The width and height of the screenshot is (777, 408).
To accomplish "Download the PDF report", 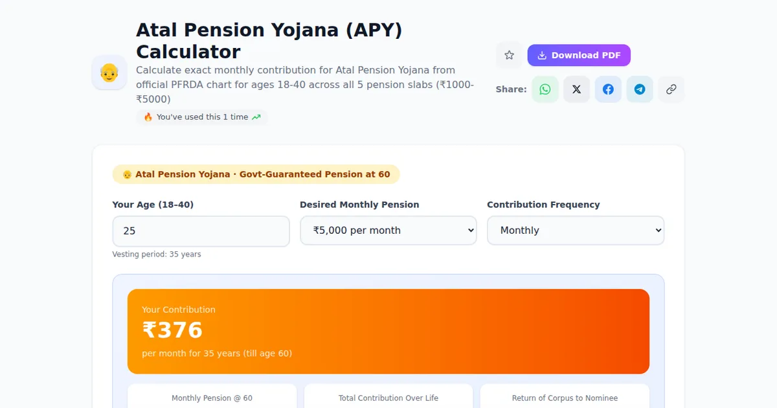I will (x=579, y=56).
